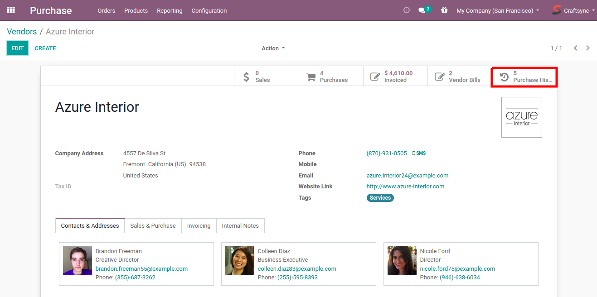Switch to the Internal Notes tab
The height and width of the screenshot is (297, 597).
pyautogui.click(x=240, y=225)
